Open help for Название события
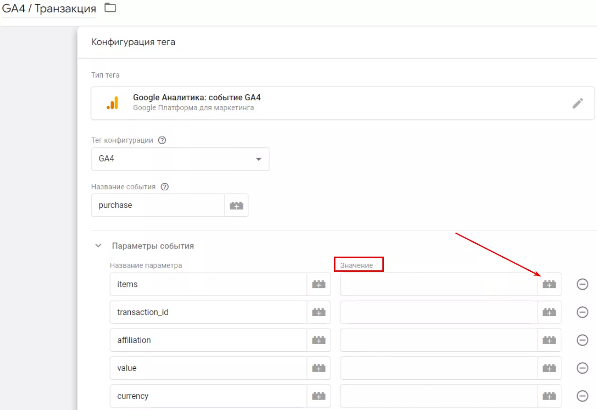 click(x=165, y=187)
